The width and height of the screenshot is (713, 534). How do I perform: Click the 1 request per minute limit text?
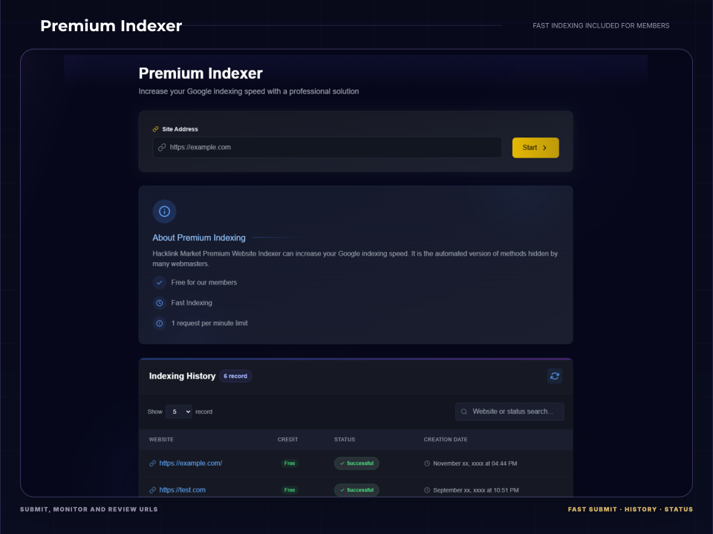[209, 323]
